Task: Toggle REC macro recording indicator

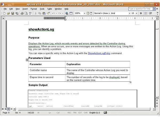Action: tap(69, 113)
